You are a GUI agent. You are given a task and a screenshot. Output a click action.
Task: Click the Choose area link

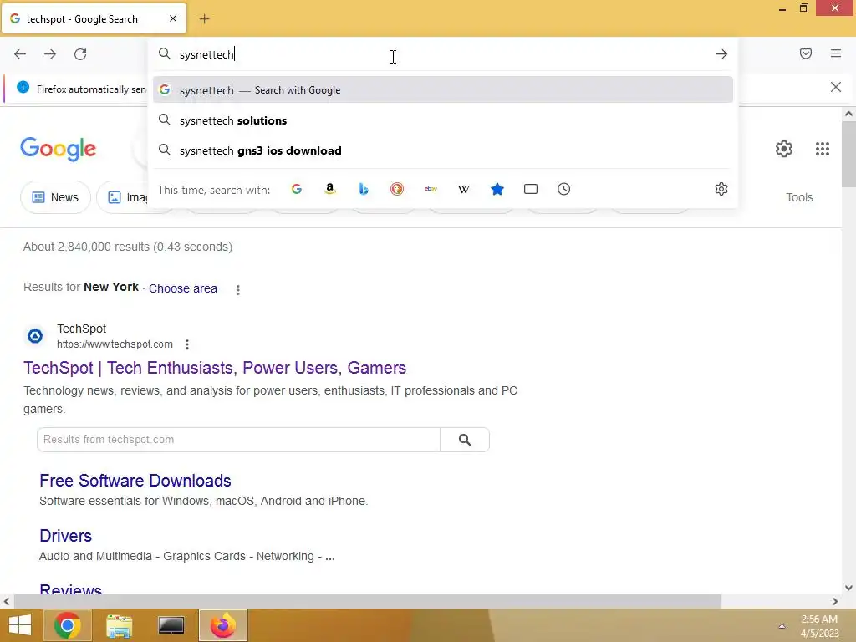[x=183, y=288]
